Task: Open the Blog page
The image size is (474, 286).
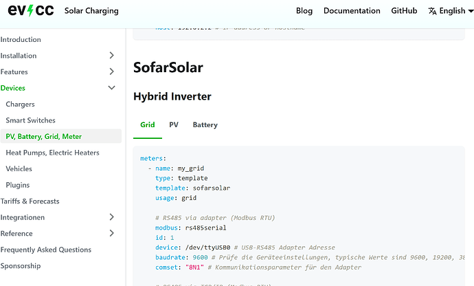Action: tap(304, 11)
